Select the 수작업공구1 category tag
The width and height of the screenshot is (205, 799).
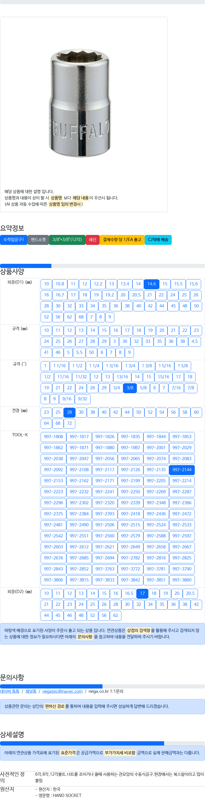(14, 240)
